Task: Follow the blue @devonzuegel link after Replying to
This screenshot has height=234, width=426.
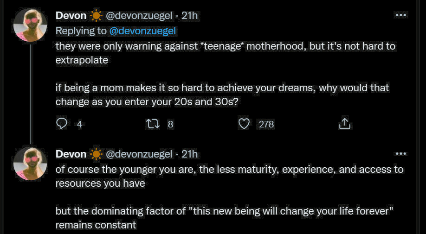Action: (x=143, y=31)
